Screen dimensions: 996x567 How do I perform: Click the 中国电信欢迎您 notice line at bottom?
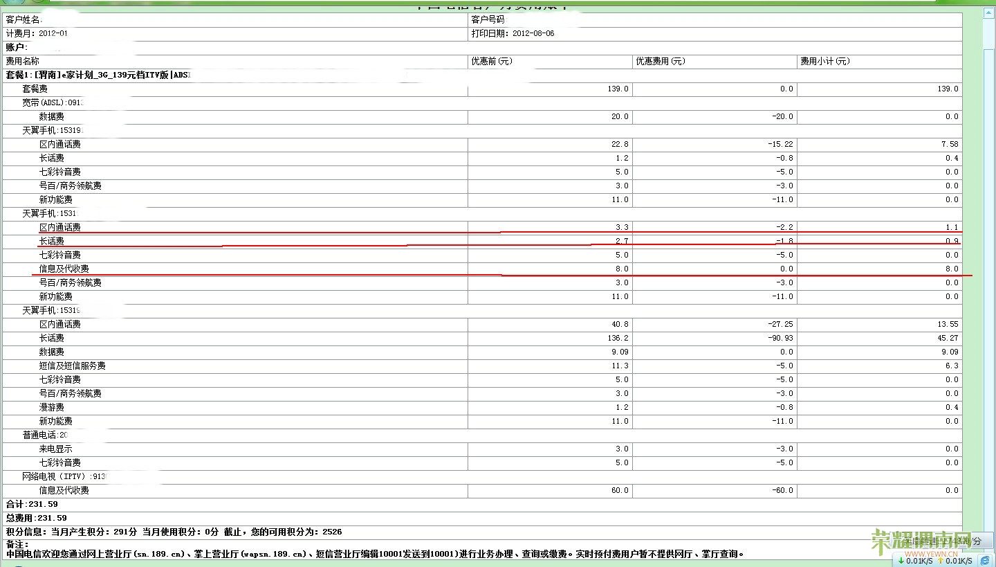coord(375,554)
